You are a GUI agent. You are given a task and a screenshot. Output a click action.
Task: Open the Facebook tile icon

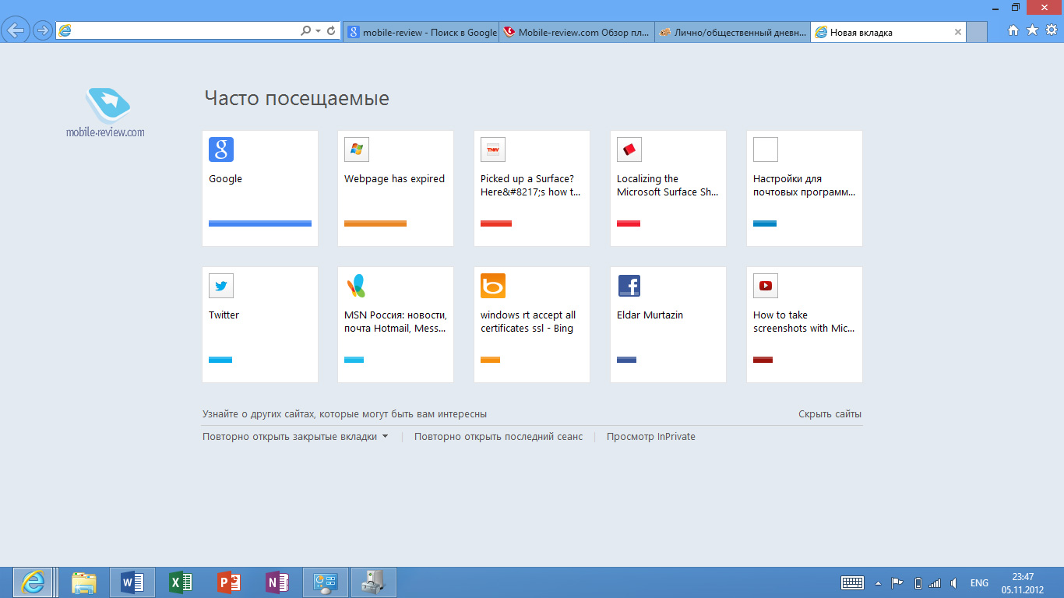[x=629, y=286]
